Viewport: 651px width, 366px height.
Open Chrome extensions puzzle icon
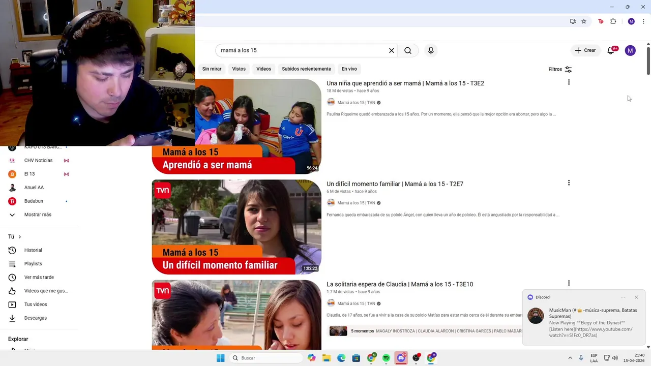(613, 21)
